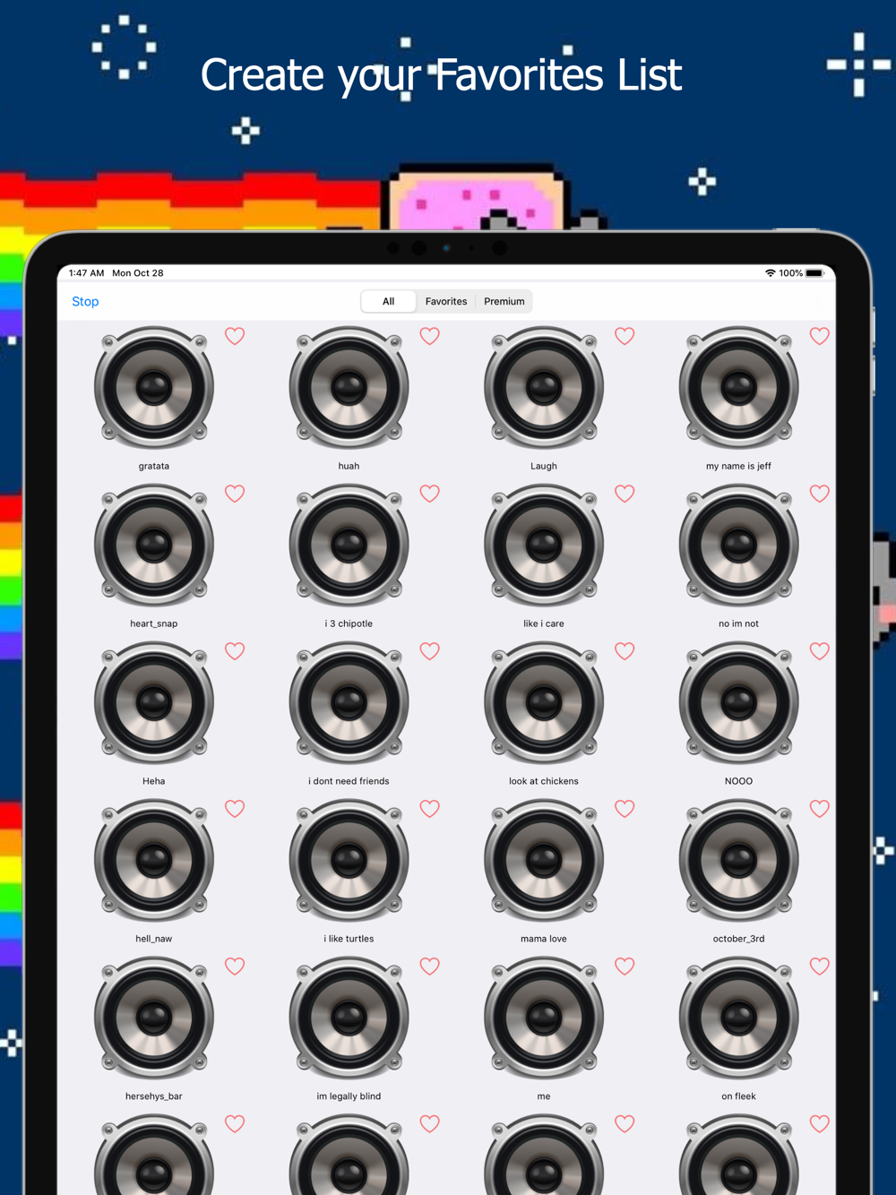Viewport: 896px width, 1195px height.
Task: Favorite the on fleek sound
Action: [x=820, y=967]
